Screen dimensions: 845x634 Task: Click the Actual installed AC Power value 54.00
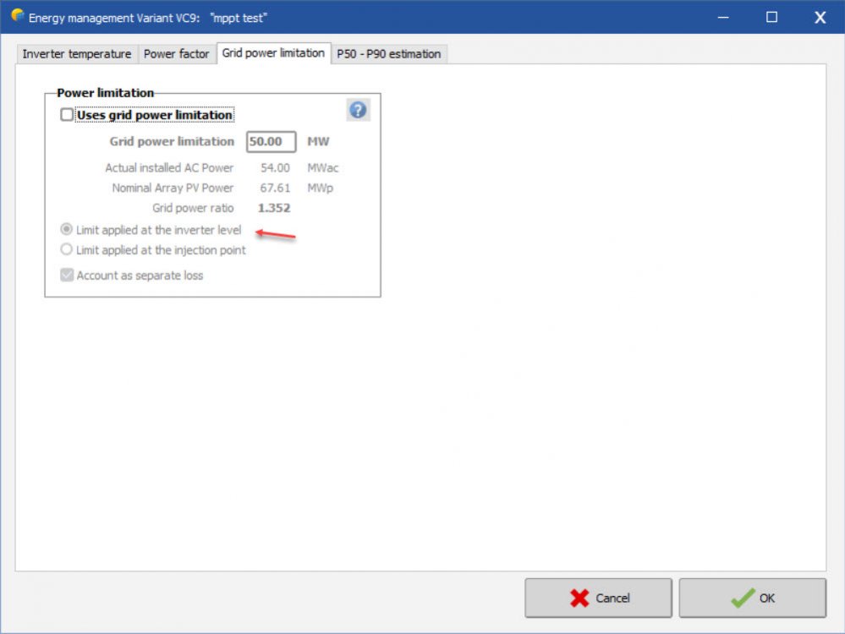point(275,168)
